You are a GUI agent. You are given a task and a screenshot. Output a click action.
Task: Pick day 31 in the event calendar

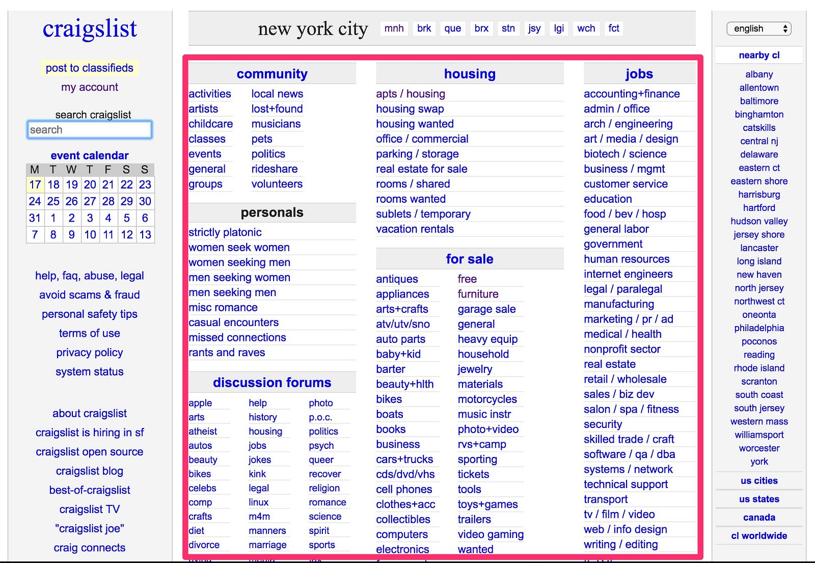pyautogui.click(x=35, y=218)
